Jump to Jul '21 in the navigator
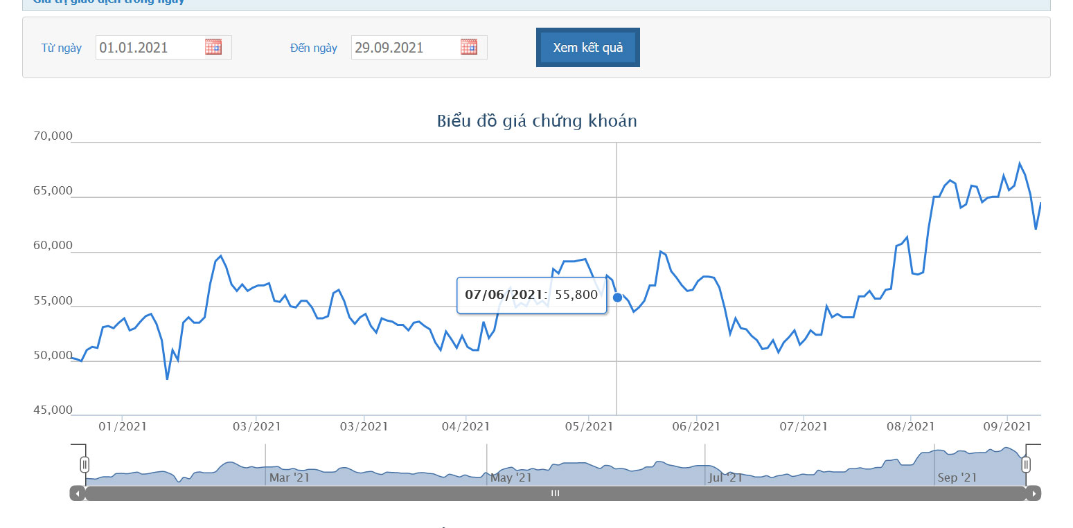 click(725, 477)
